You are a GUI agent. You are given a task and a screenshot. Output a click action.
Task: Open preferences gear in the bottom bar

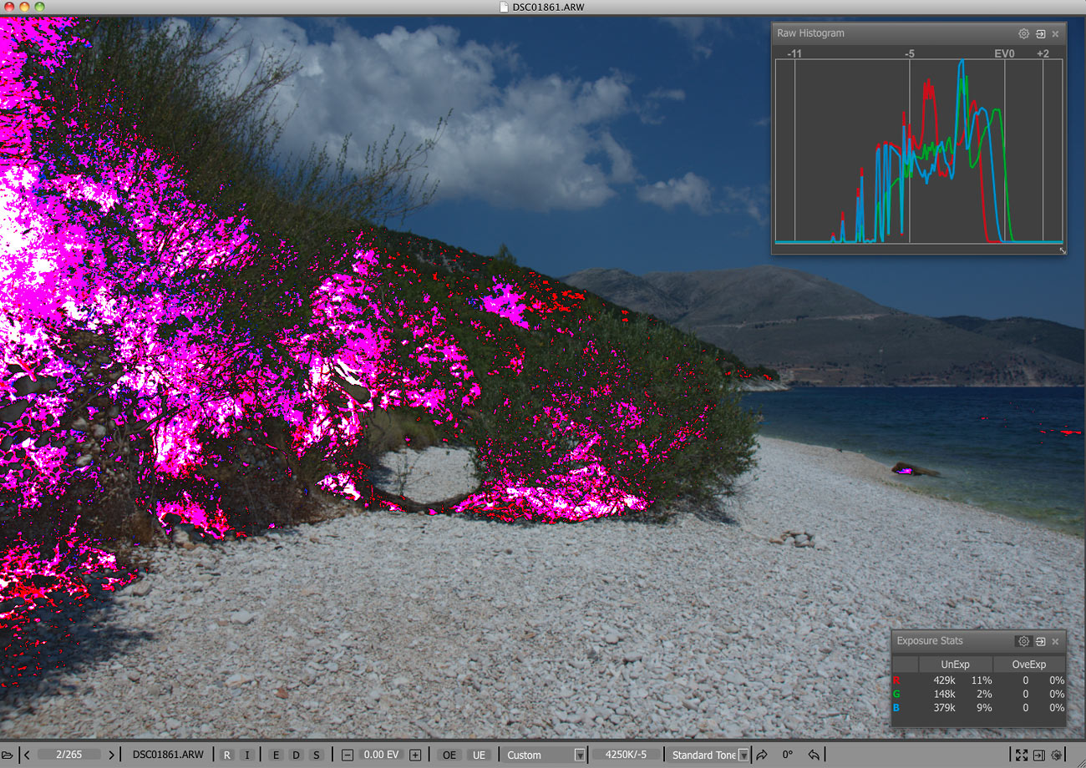[x=1056, y=755]
